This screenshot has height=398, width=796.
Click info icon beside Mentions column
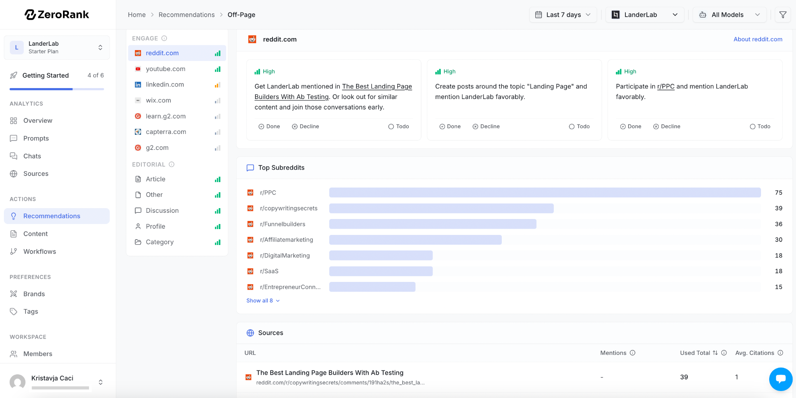(x=632, y=353)
